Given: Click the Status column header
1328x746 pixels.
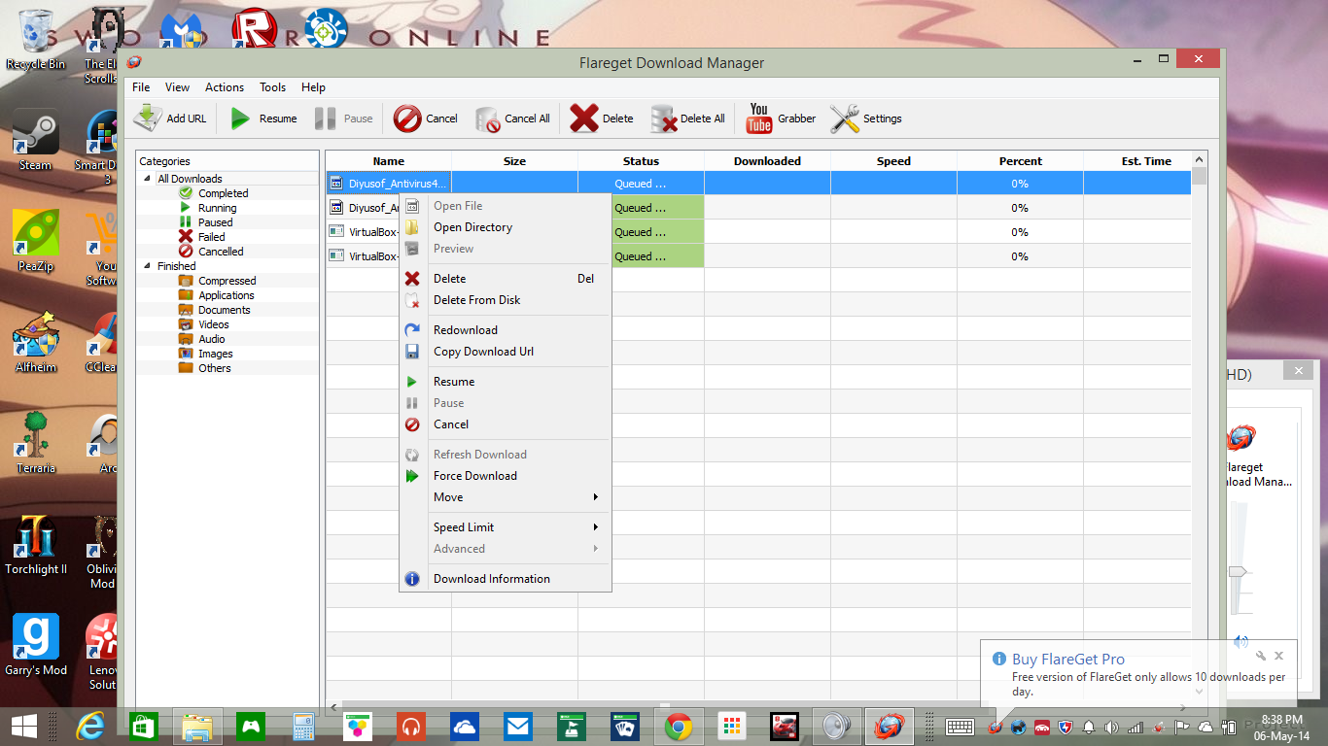Looking at the screenshot, I should coord(642,161).
